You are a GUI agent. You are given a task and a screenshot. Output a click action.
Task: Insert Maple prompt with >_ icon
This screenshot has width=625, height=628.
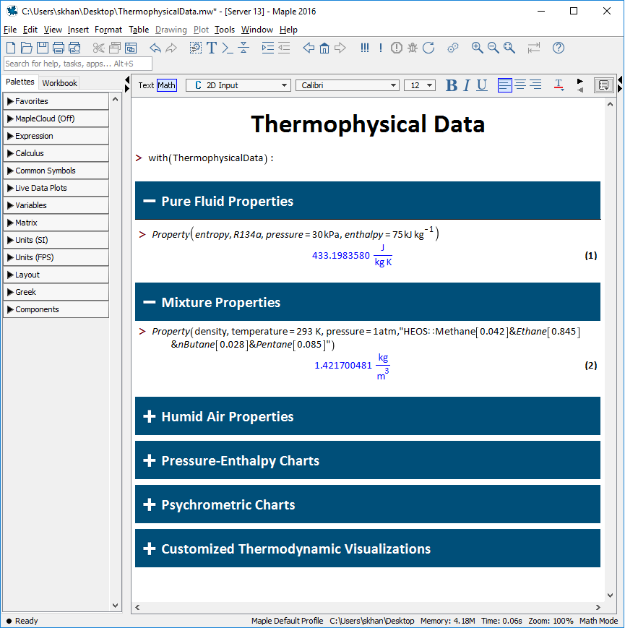tap(228, 48)
